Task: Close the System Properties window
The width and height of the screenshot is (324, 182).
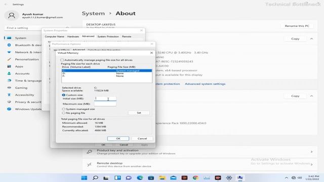Action: point(141,30)
